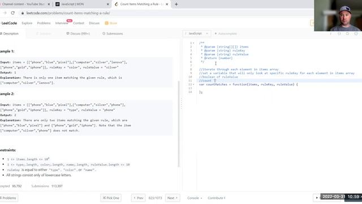The width and height of the screenshot is (362, 204).
Task: Click the 'All strings consist only of lowercase letters' constraint
Action: tap(39, 175)
